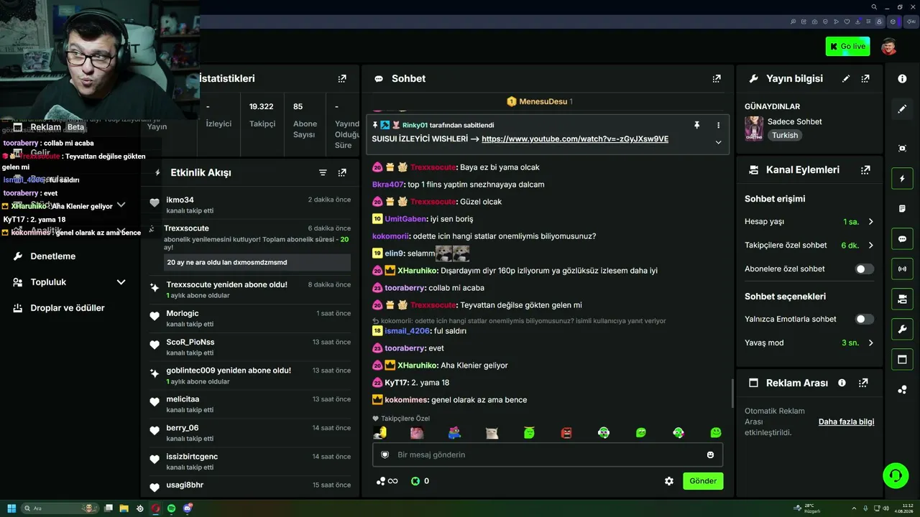This screenshot has height=517, width=920.
Task: Pick the red angry face emote
Action: (x=566, y=432)
